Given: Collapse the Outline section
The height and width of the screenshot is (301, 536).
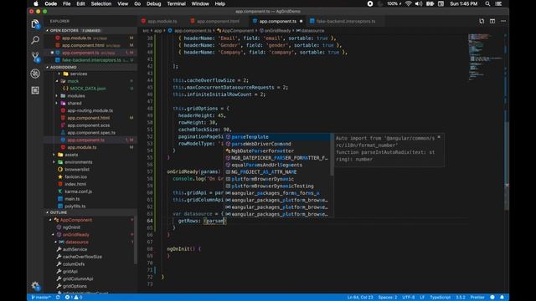Looking at the screenshot, I should point(90,212).
